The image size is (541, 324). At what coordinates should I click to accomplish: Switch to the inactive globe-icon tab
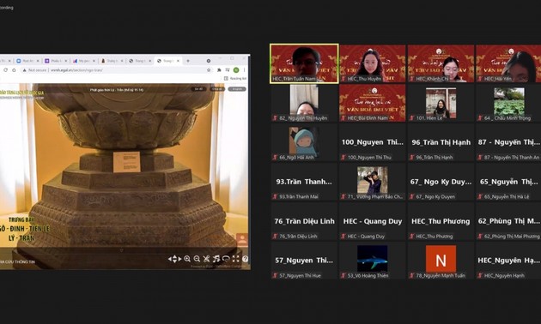click(x=140, y=61)
